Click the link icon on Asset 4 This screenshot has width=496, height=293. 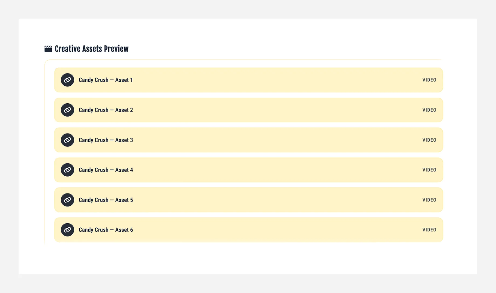[67, 170]
